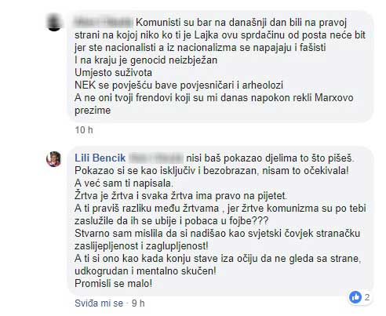Open the "9 h" timestamp link
386x316 pixels.
coord(138,303)
